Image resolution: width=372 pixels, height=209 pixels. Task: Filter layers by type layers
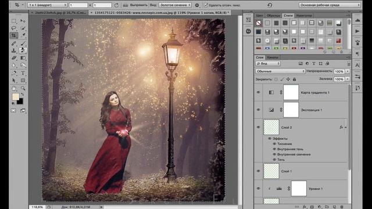pos(314,63)
